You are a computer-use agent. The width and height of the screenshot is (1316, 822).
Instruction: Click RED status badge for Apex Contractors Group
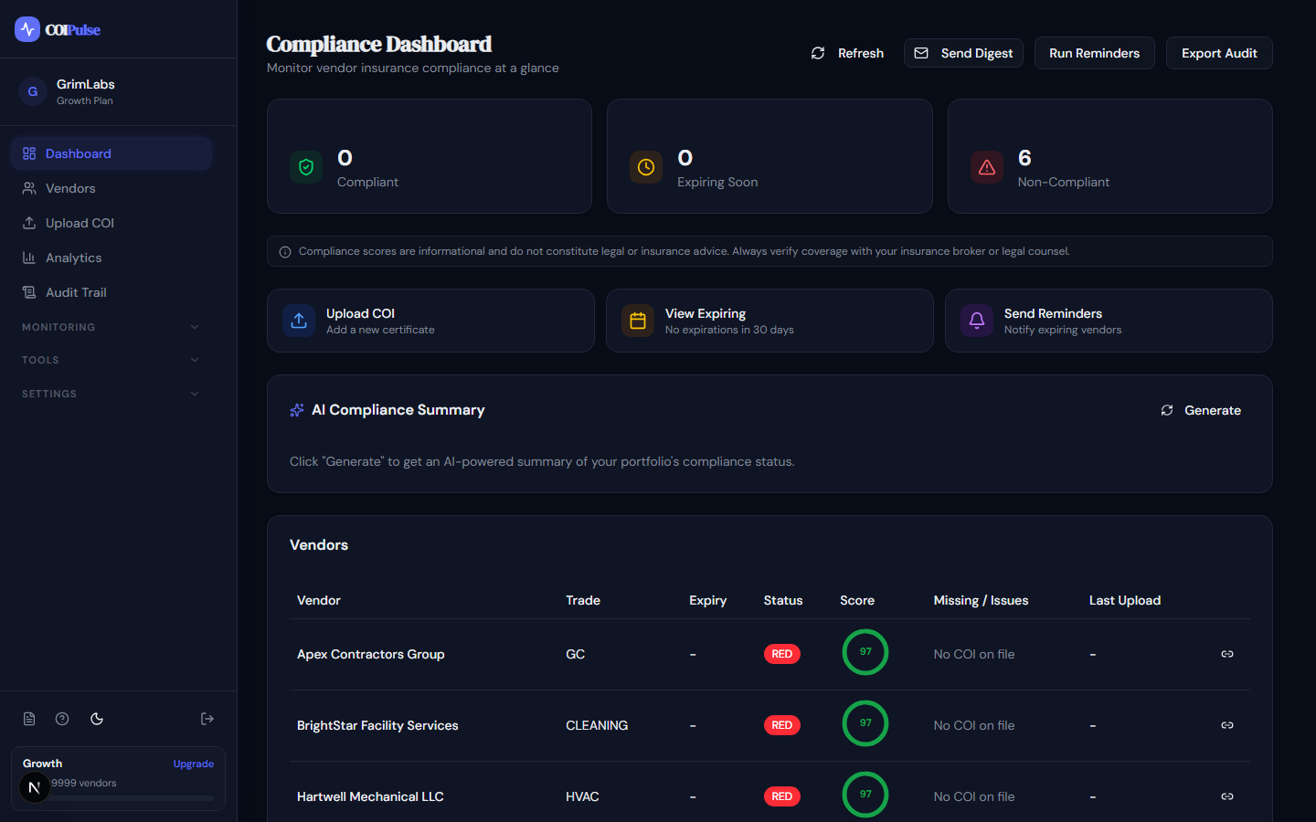[782, 654]
